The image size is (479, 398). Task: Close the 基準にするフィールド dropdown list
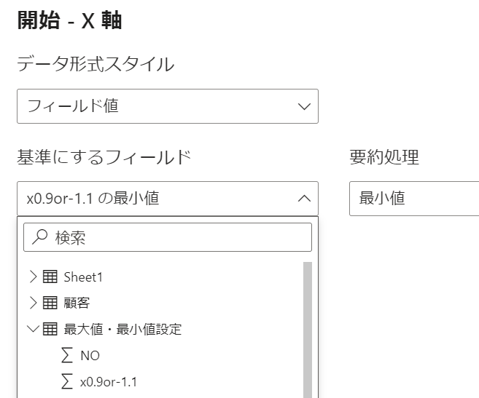click(304, 198)
